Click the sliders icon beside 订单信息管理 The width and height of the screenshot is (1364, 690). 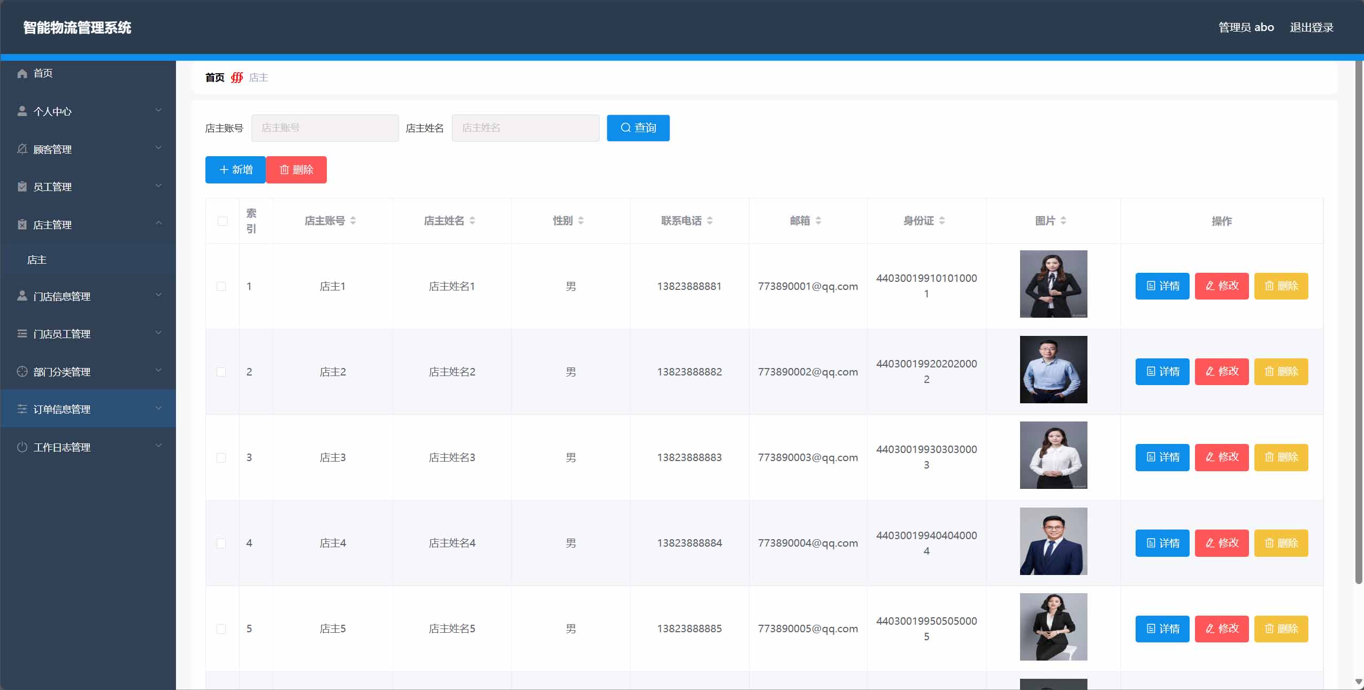22,409
